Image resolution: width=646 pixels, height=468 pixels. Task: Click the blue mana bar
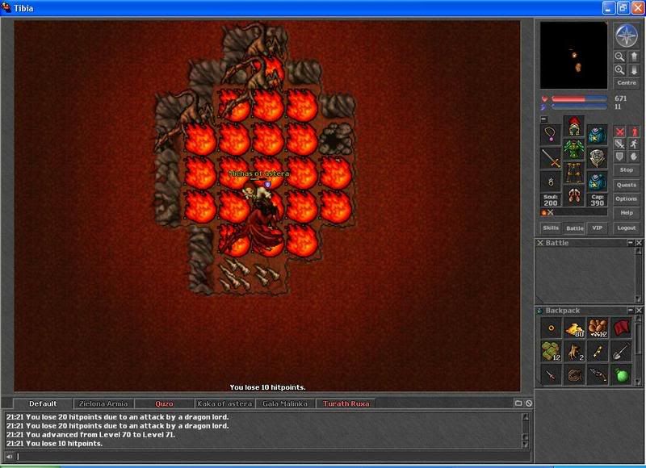579,107
